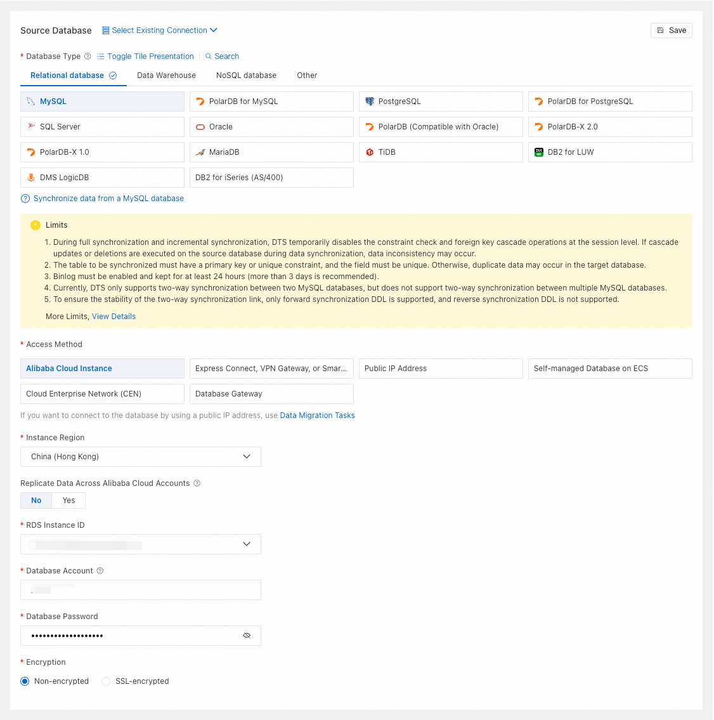Open the Synchronize data from a MySQL database link

point(108,199)
